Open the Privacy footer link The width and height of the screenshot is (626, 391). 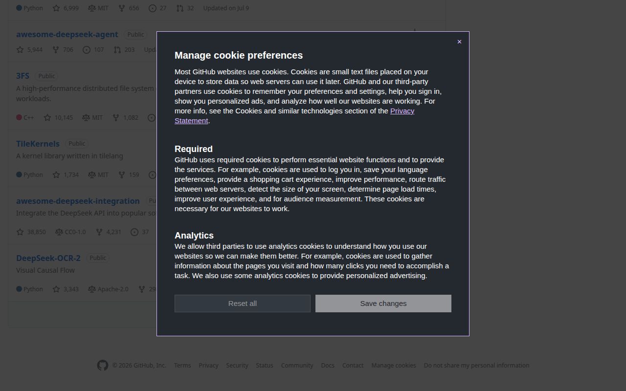point(208,366)
